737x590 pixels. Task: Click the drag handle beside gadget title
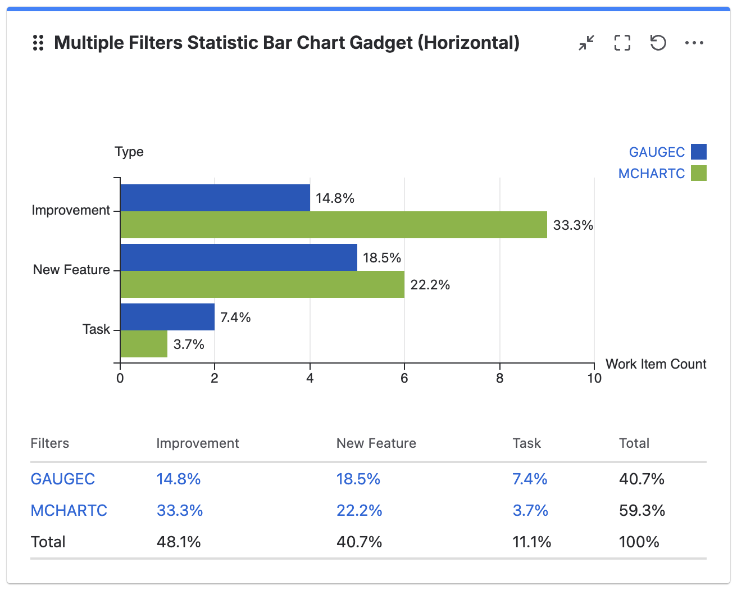(x=38, y=43)
